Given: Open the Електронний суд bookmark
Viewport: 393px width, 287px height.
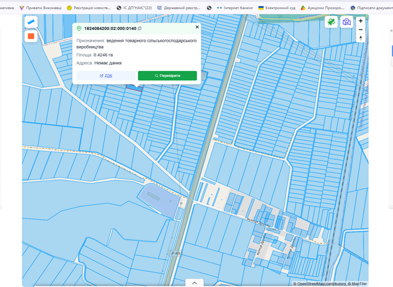Looking at the screenshot, I should 277,8.
